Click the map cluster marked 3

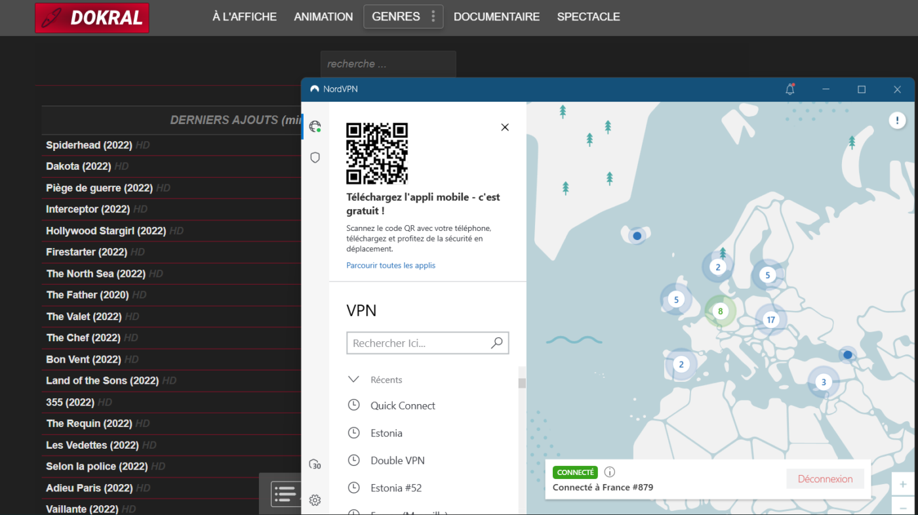click(x=824, y=382)
